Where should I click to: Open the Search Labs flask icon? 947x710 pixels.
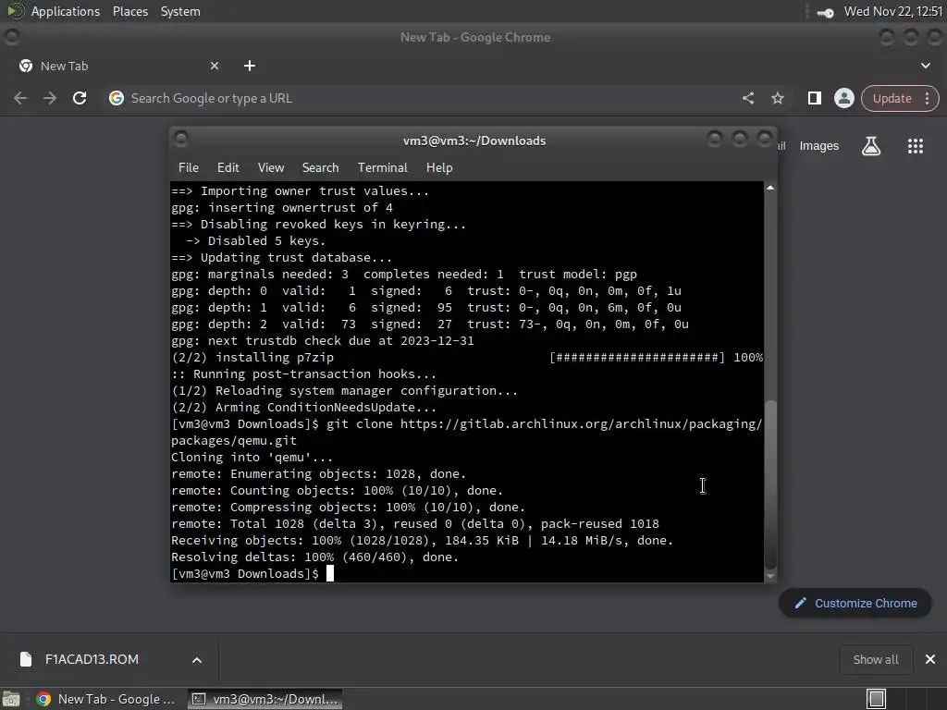click(871, 146)
